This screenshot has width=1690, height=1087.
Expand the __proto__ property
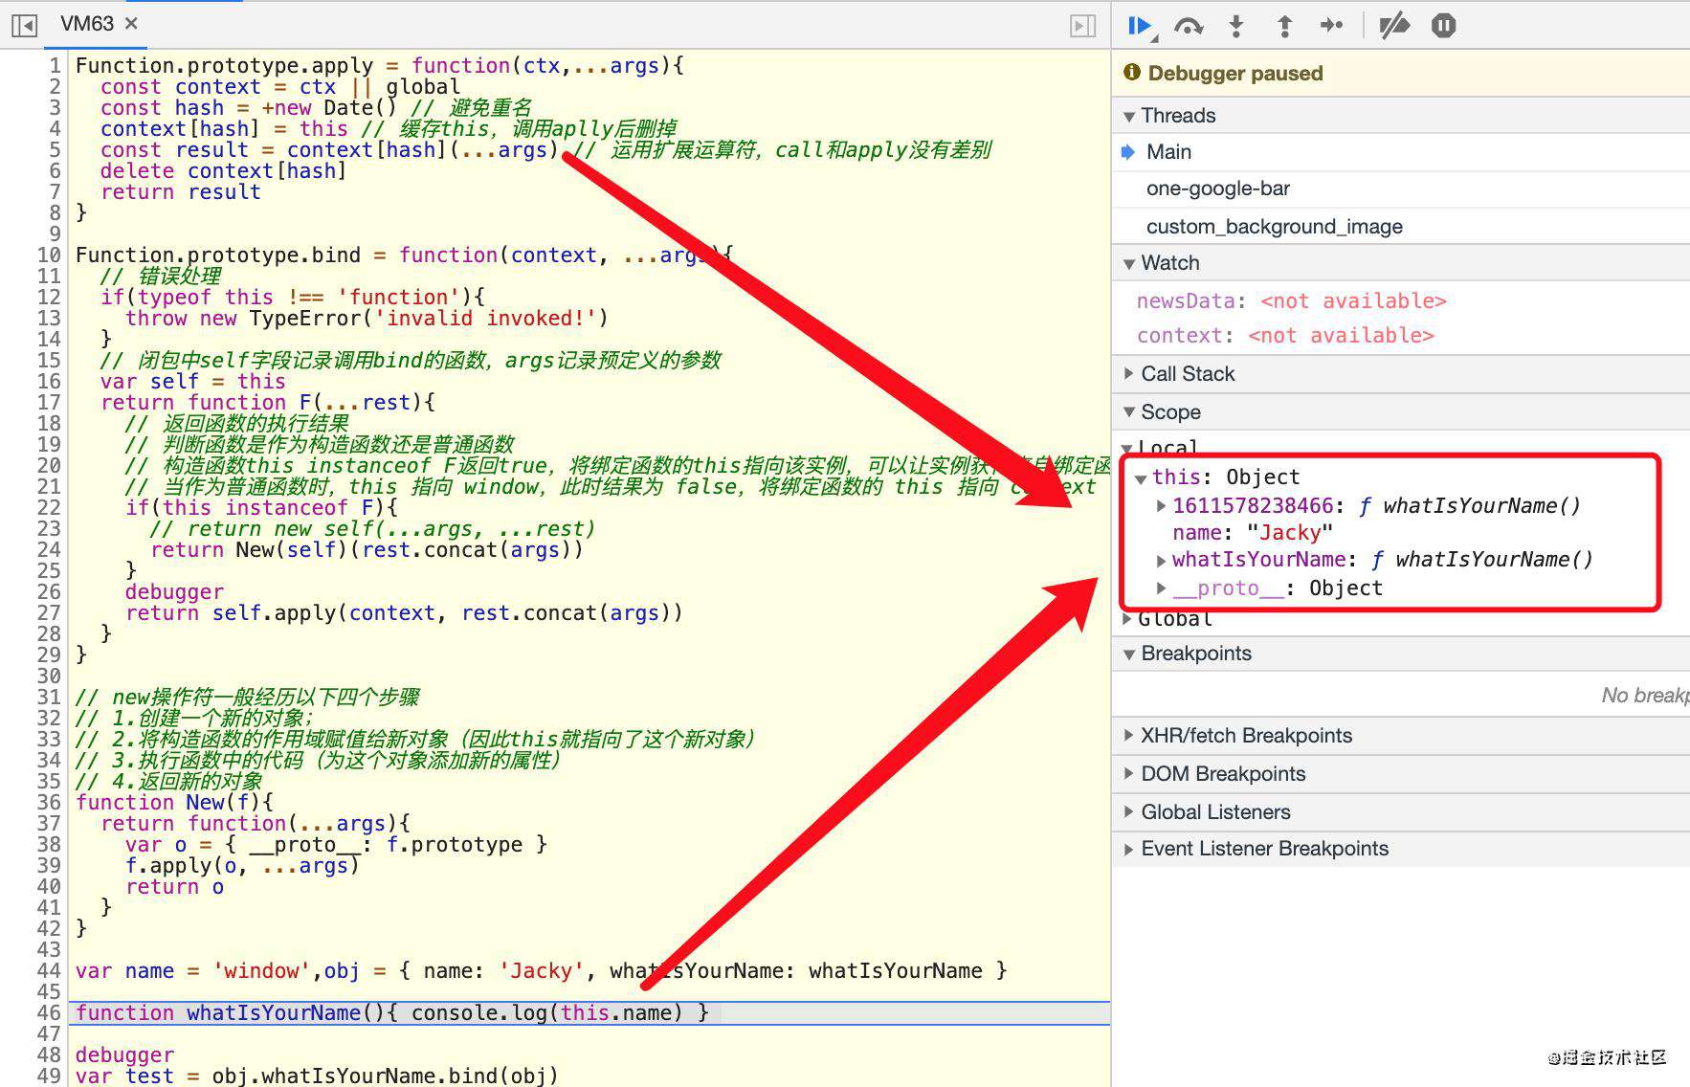pyautogui.click(x=1161, y=588)
